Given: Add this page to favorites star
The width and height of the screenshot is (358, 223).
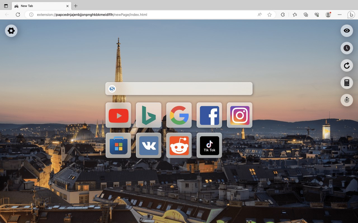Looking at the screenshot, I should (x=269, y=14).
